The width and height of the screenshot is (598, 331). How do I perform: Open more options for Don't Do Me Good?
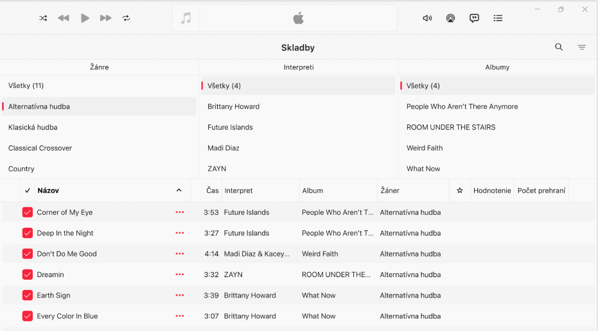pyautogui.click(x=180, y=253)
